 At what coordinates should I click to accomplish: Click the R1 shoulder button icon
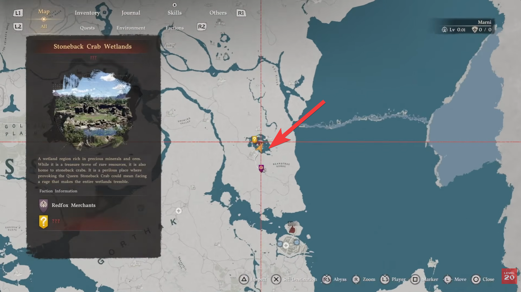pyautogui.click(x=241, y=13)
